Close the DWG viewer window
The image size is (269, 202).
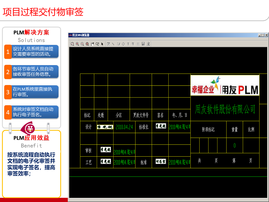tap(266, 35)
